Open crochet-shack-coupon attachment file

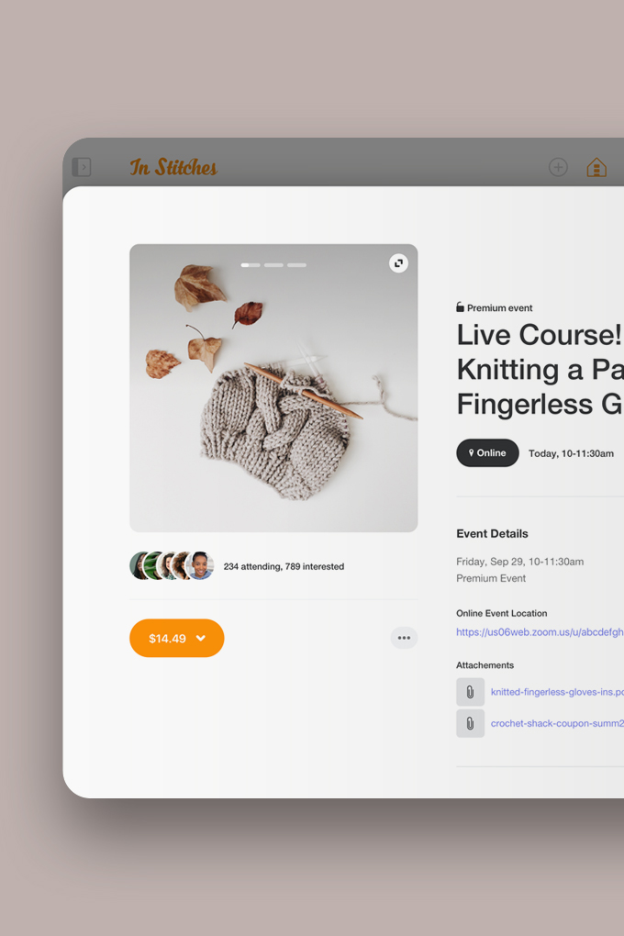tap(556, 723)
